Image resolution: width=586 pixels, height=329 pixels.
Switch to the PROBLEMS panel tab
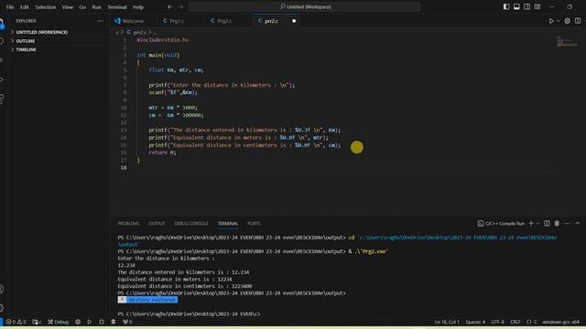pyautogui.click(x=128, y=223)
